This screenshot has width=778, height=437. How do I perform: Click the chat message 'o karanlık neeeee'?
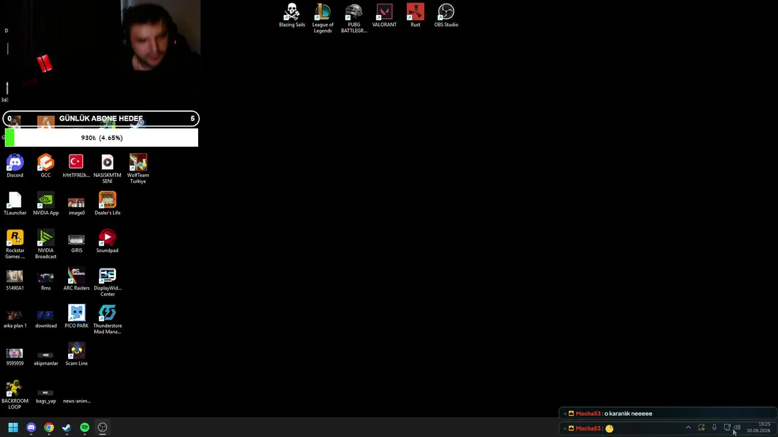tap(628, 414)
